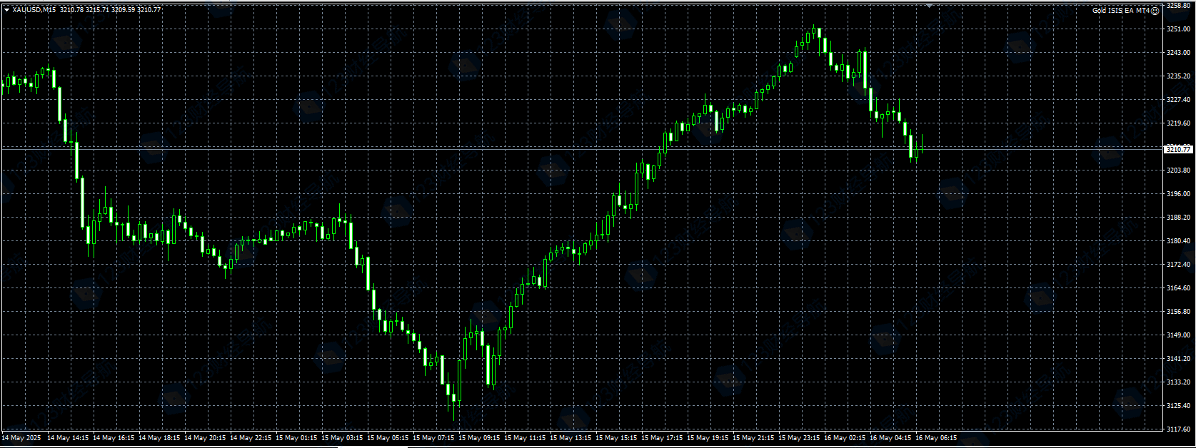Select the 16 May 06:15 time label
The image size is (1196, 448).
pyautogui.click(x=936, y=438)
